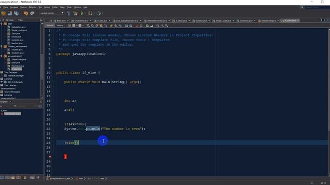Close the Navigator panel
Image resolution: width=330 pixels, height=185 pixels.
10,102
